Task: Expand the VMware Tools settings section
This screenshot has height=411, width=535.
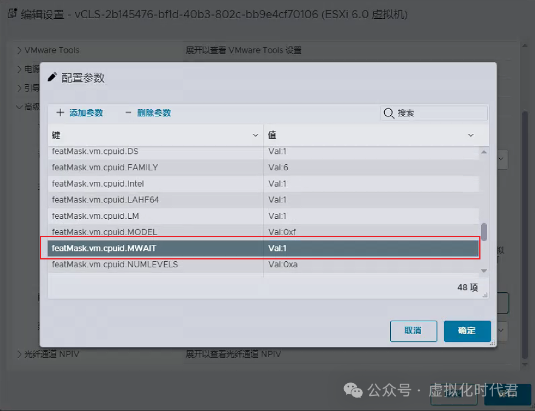Action: (x=19, y=50)
